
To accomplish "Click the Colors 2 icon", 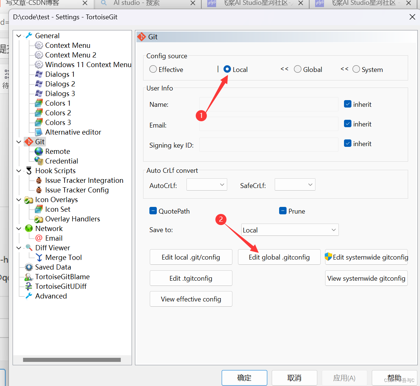I will click(39, 113).
